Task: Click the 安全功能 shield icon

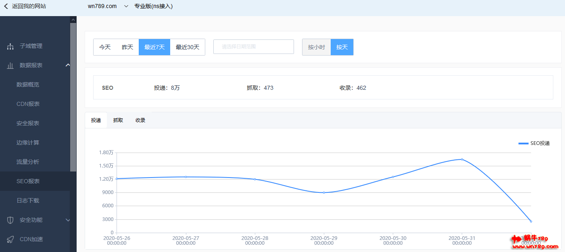Action: tap(10, 220)
